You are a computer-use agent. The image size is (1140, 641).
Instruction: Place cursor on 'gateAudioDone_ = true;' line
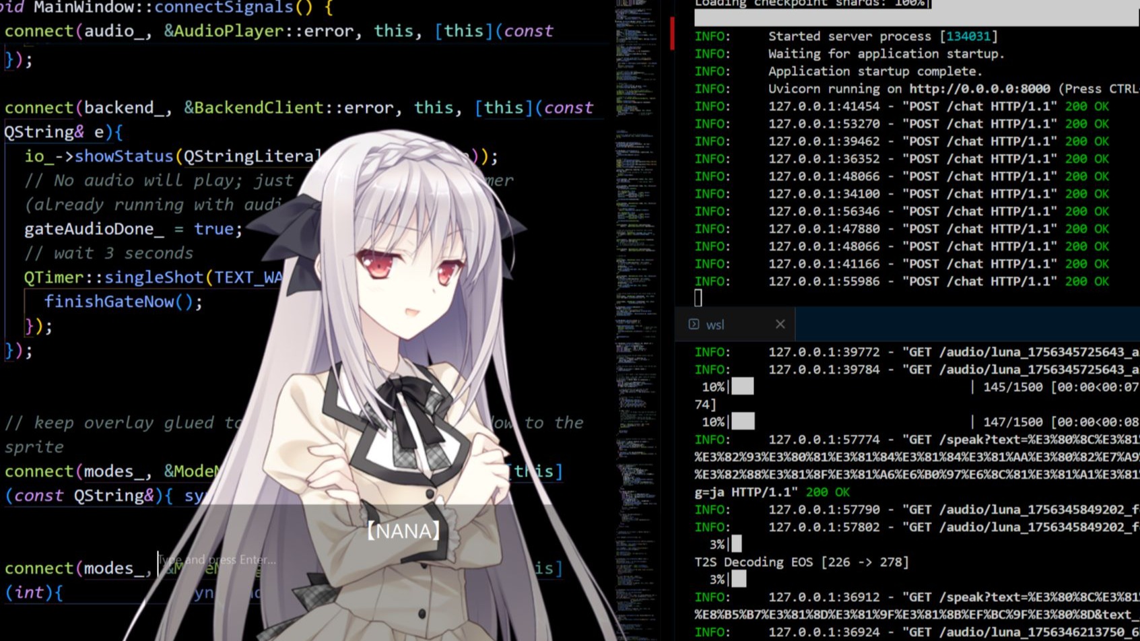point(133,229)
